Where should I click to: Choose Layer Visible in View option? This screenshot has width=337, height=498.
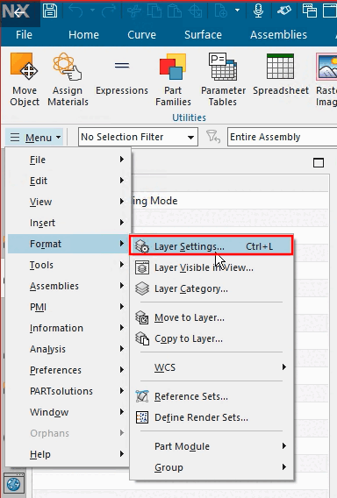point(211,267)
